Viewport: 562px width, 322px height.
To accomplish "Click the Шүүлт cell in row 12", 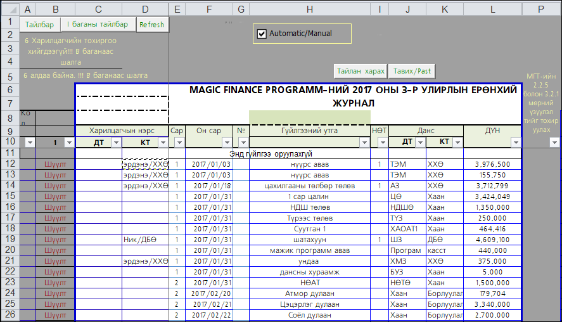I will coord(55,164).
